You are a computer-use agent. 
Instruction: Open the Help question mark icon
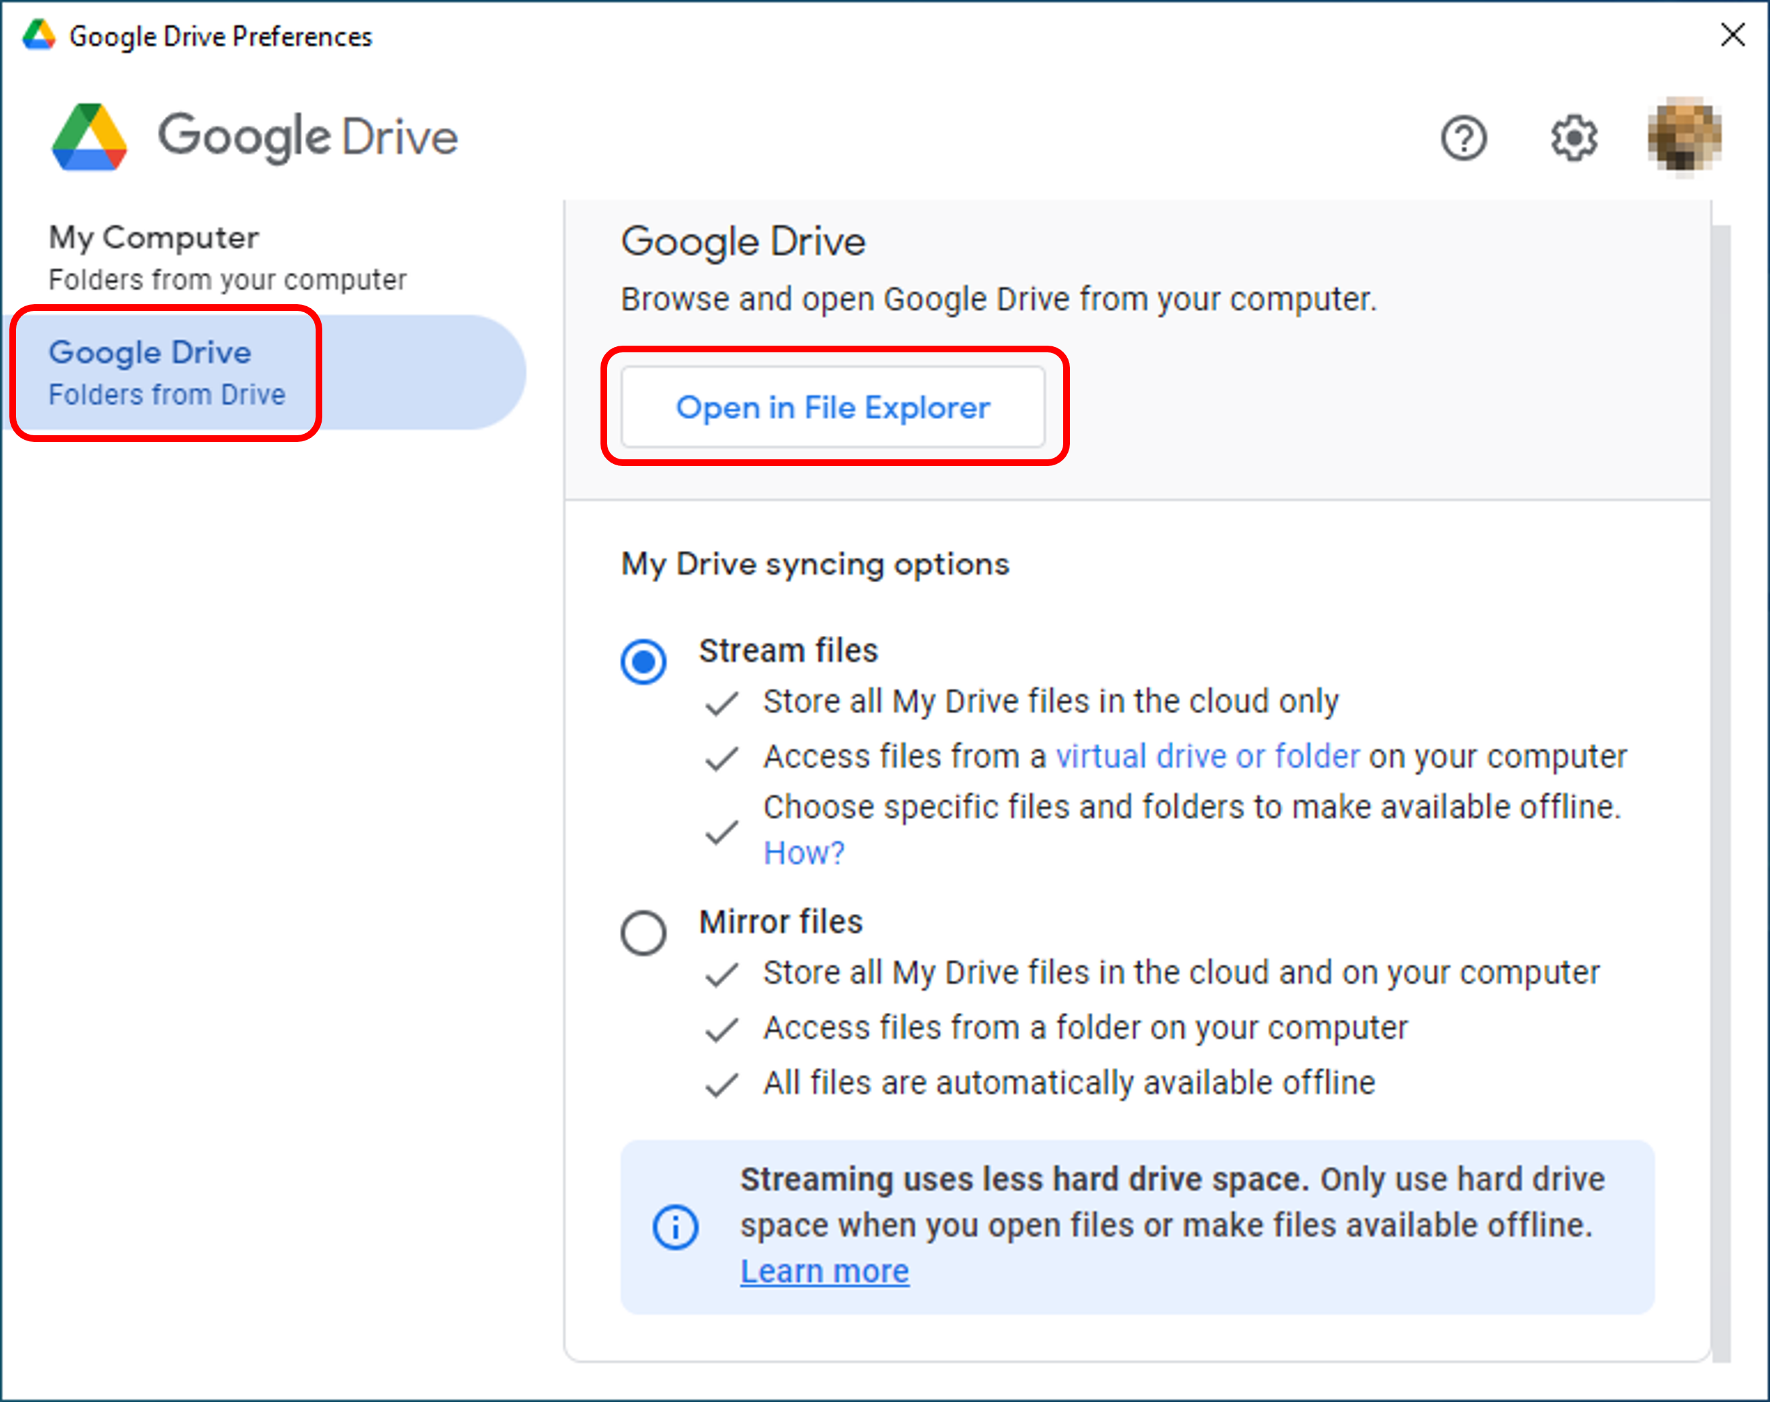click(x=1464, y=138)
